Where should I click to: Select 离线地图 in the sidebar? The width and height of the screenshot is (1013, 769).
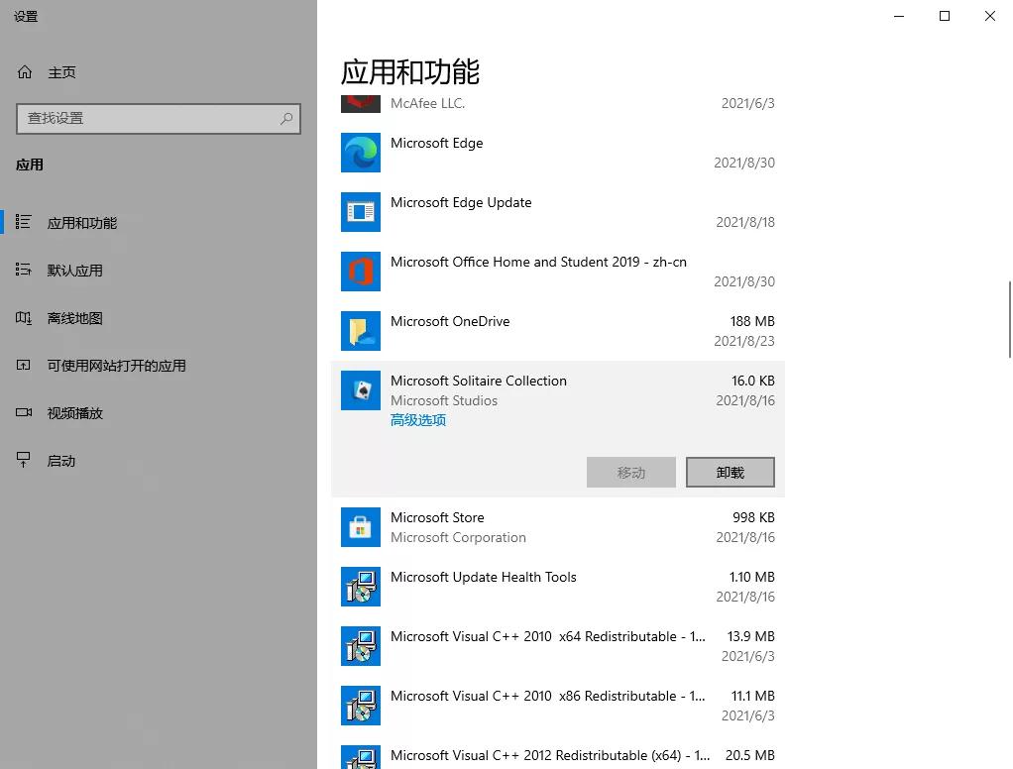click(75, 317)
